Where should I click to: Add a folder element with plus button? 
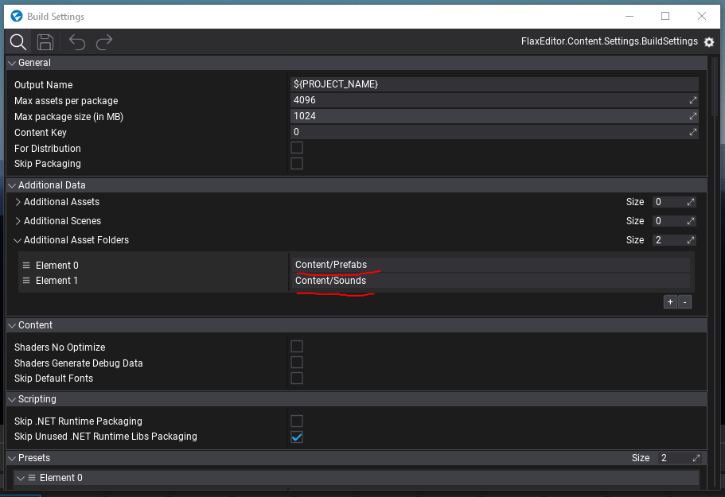pyautogui.click(x=670, y=302)
